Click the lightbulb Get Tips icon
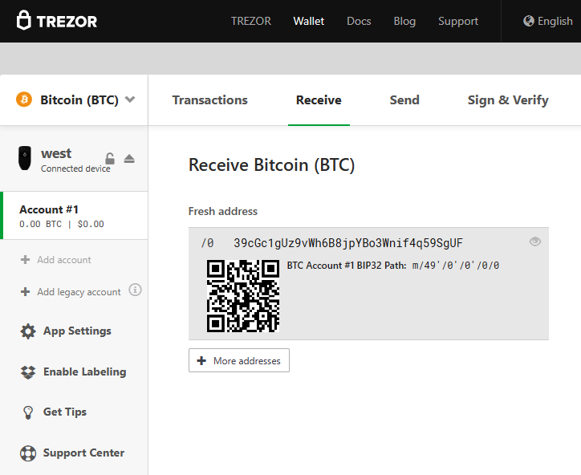This screenshot has height=475, width=581. tap(28, 412)
